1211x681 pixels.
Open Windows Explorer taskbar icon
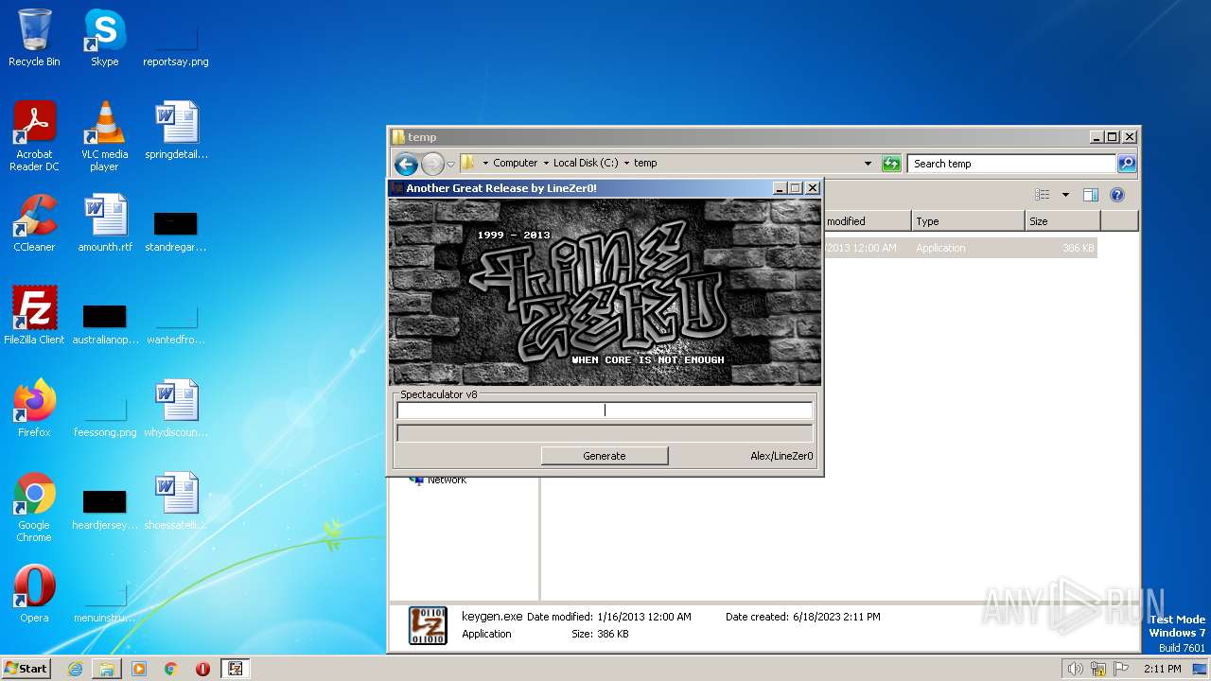point(107,669)
